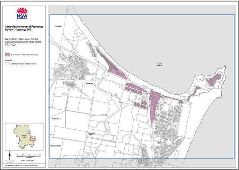The height and width of the screenshot is (170, 239).
Task: Click the red rectangle in the locator map
Action: tap(33, 139)
